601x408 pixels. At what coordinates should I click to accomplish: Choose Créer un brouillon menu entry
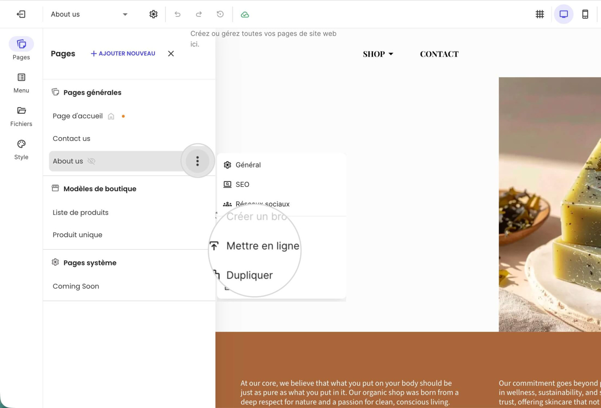pyautogui.click(x=257, y=216)
